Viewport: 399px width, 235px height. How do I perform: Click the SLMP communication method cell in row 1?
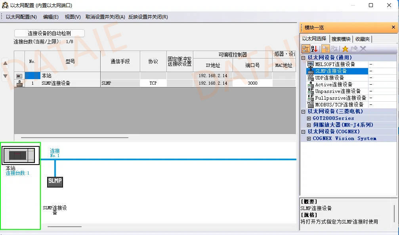point(120,83)
